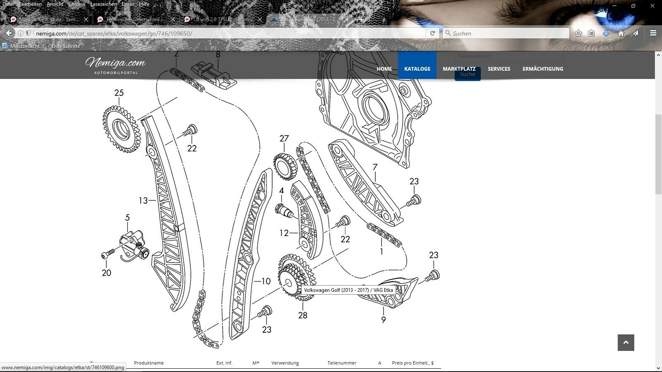
Task: Click part number 27 in diagram
Action: click(284, 139)
